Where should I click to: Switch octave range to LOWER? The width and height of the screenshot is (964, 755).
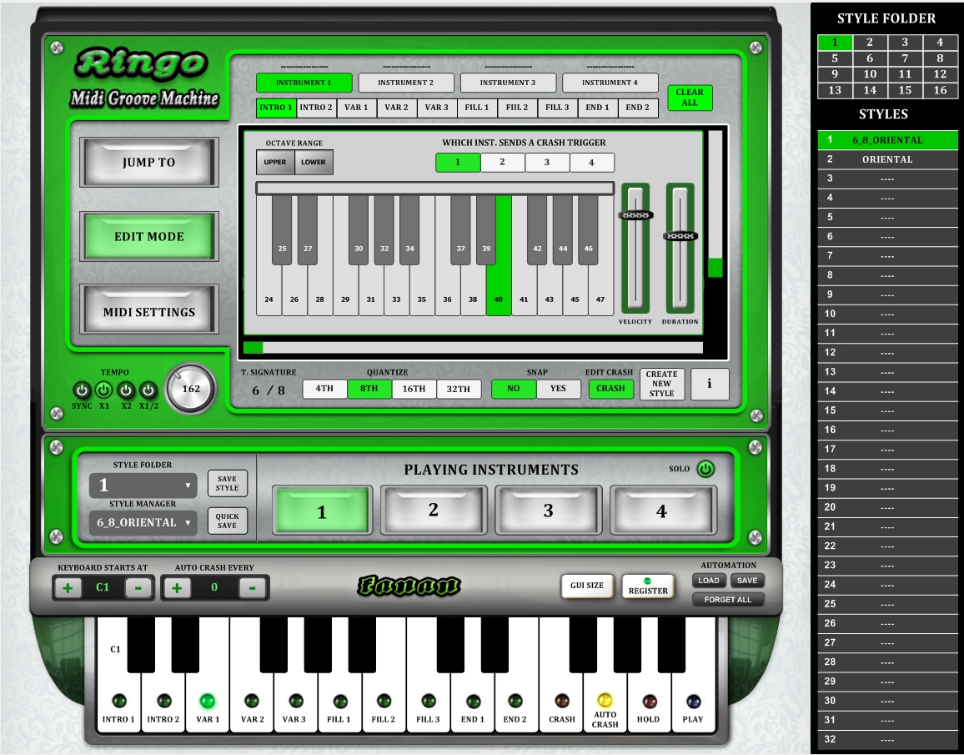(314, 162)
